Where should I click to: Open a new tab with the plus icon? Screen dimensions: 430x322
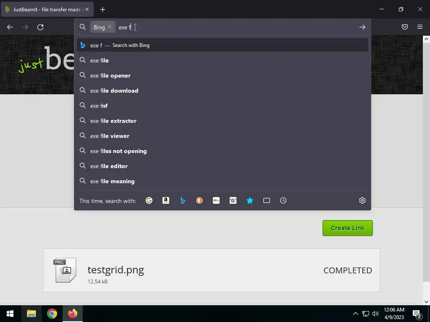102,10
